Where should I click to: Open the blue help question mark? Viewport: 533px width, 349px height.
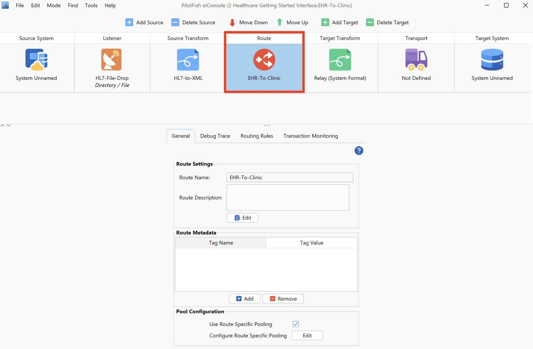359,151
